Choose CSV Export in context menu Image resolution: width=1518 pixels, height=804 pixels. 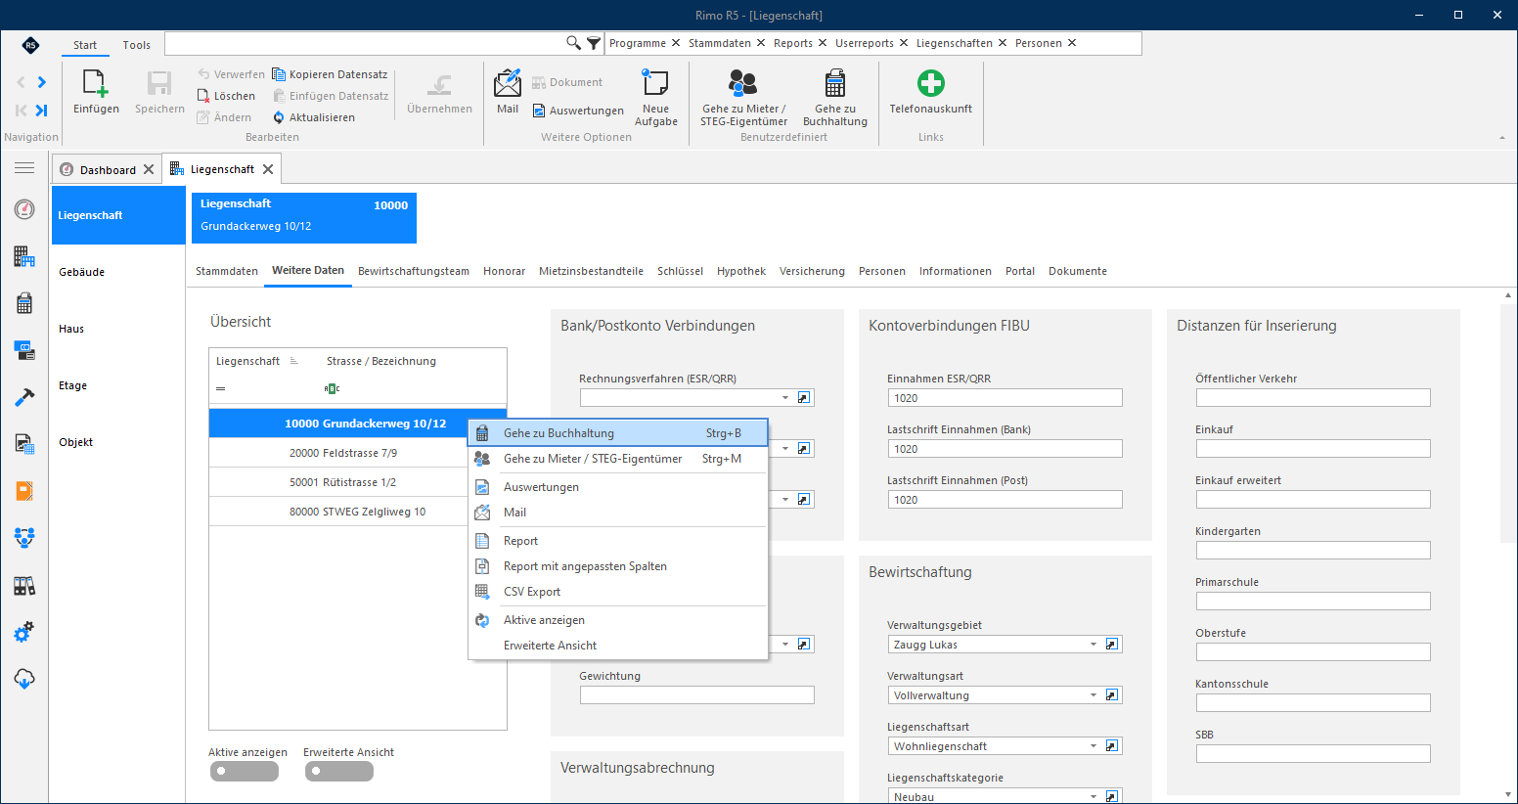[618, 592]
